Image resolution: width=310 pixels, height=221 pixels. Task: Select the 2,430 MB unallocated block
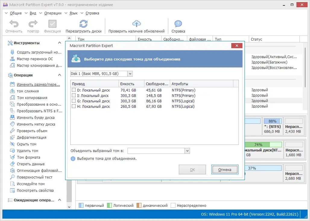pos(294,126)
